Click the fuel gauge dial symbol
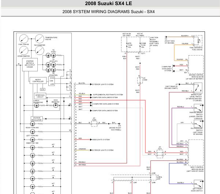Image resolution: width=220 pixels, height=194 pixels. coord(24,39)
